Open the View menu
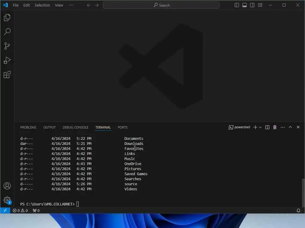Screen dimensions: 305x228 coord(59,5)
